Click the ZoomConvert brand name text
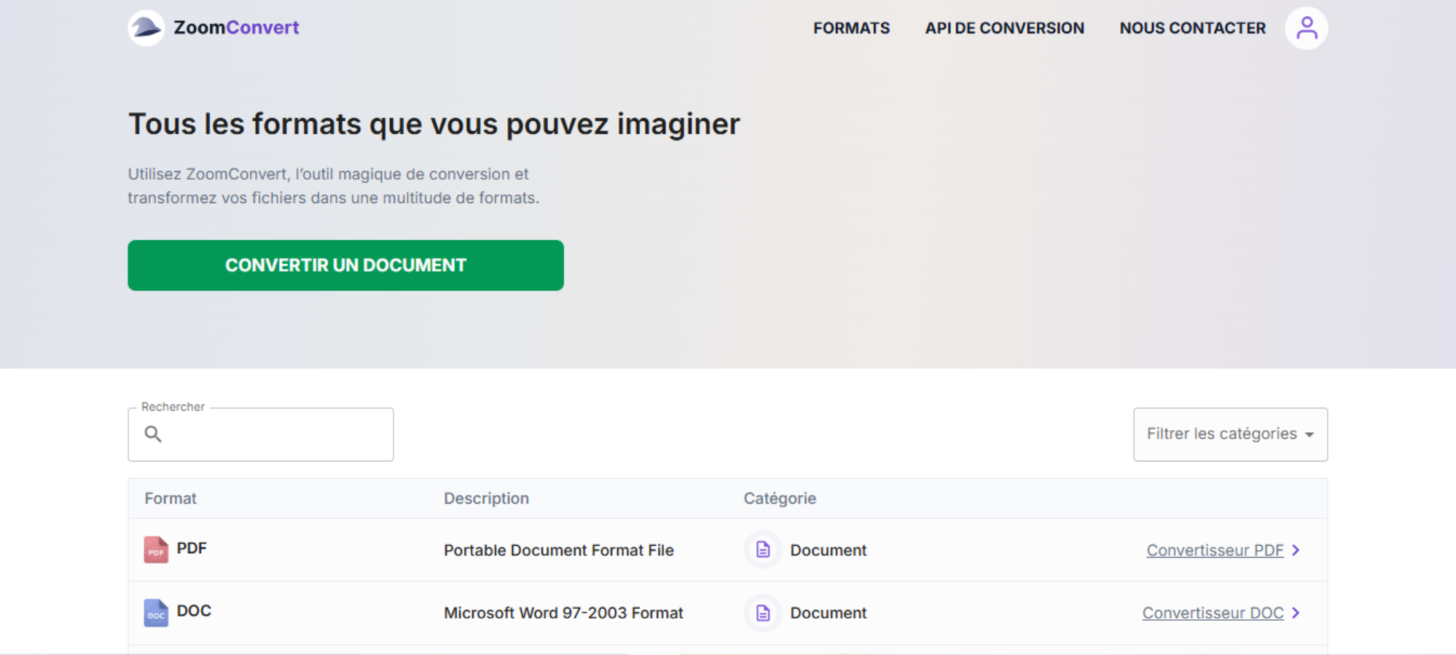 (236, 28)
